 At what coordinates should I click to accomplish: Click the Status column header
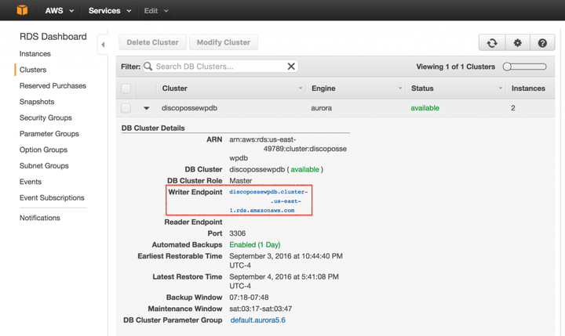[422, 89]
